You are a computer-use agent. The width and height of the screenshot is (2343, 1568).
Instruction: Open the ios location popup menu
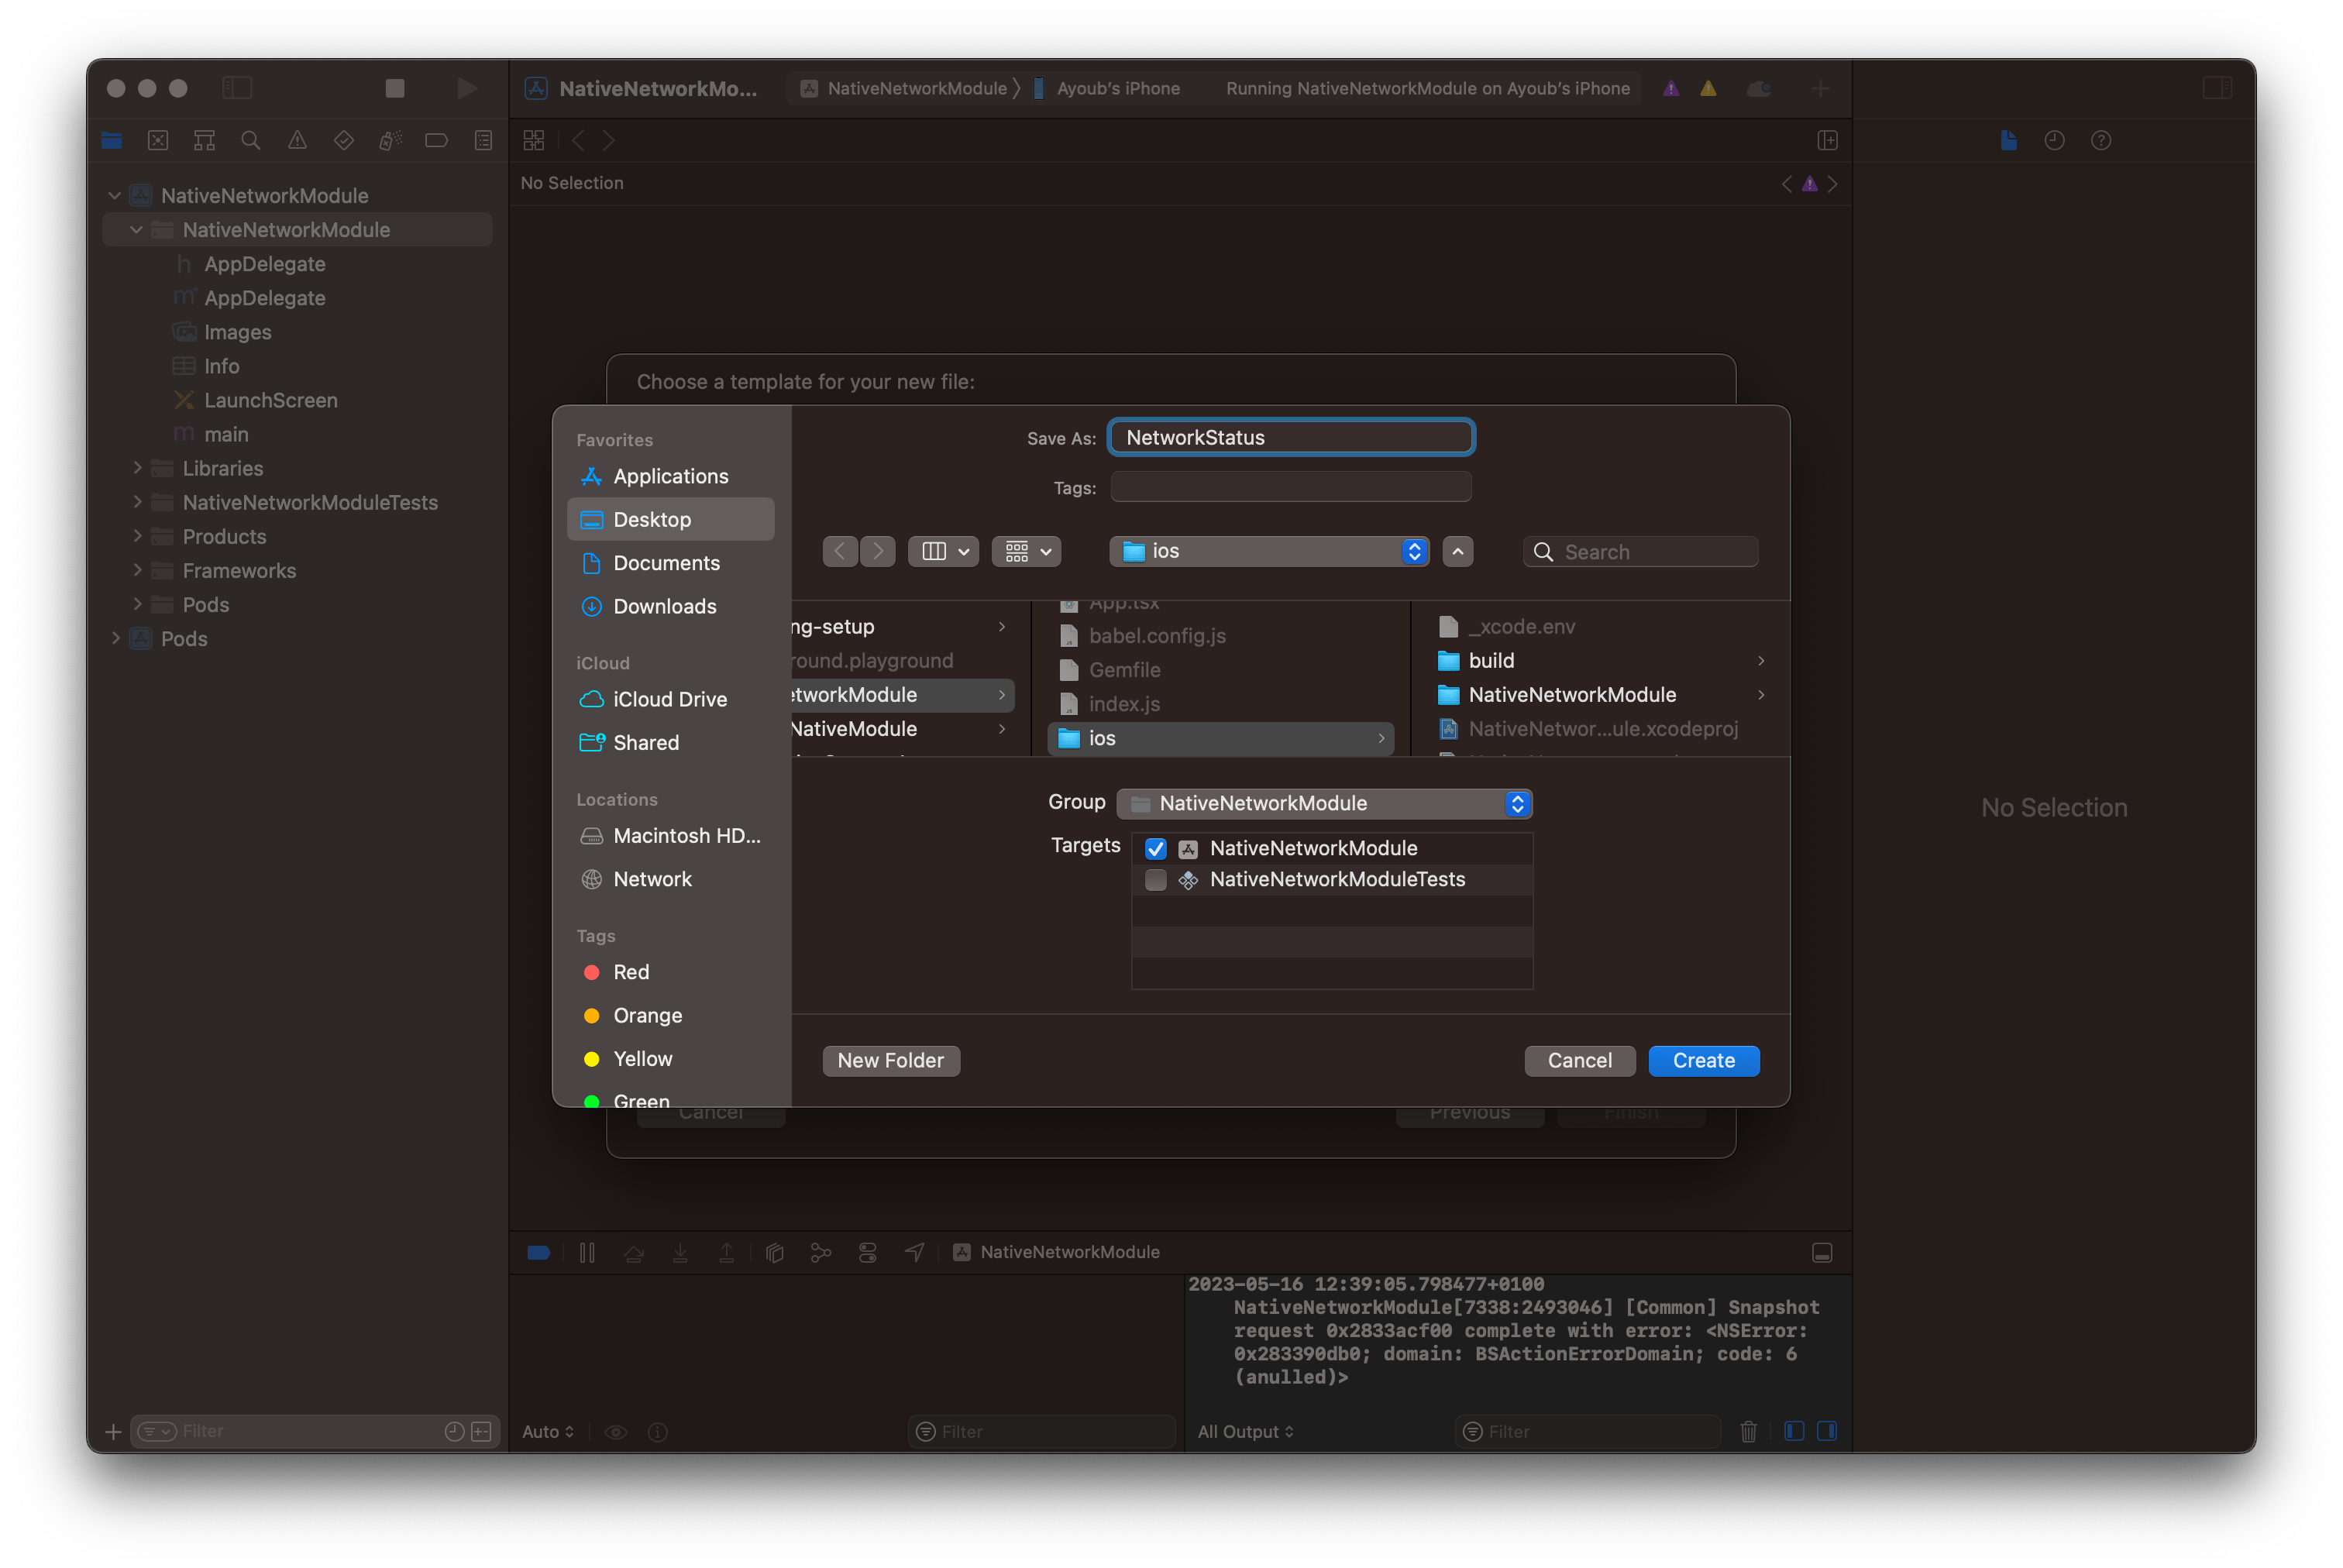(x=1269, y=551)
